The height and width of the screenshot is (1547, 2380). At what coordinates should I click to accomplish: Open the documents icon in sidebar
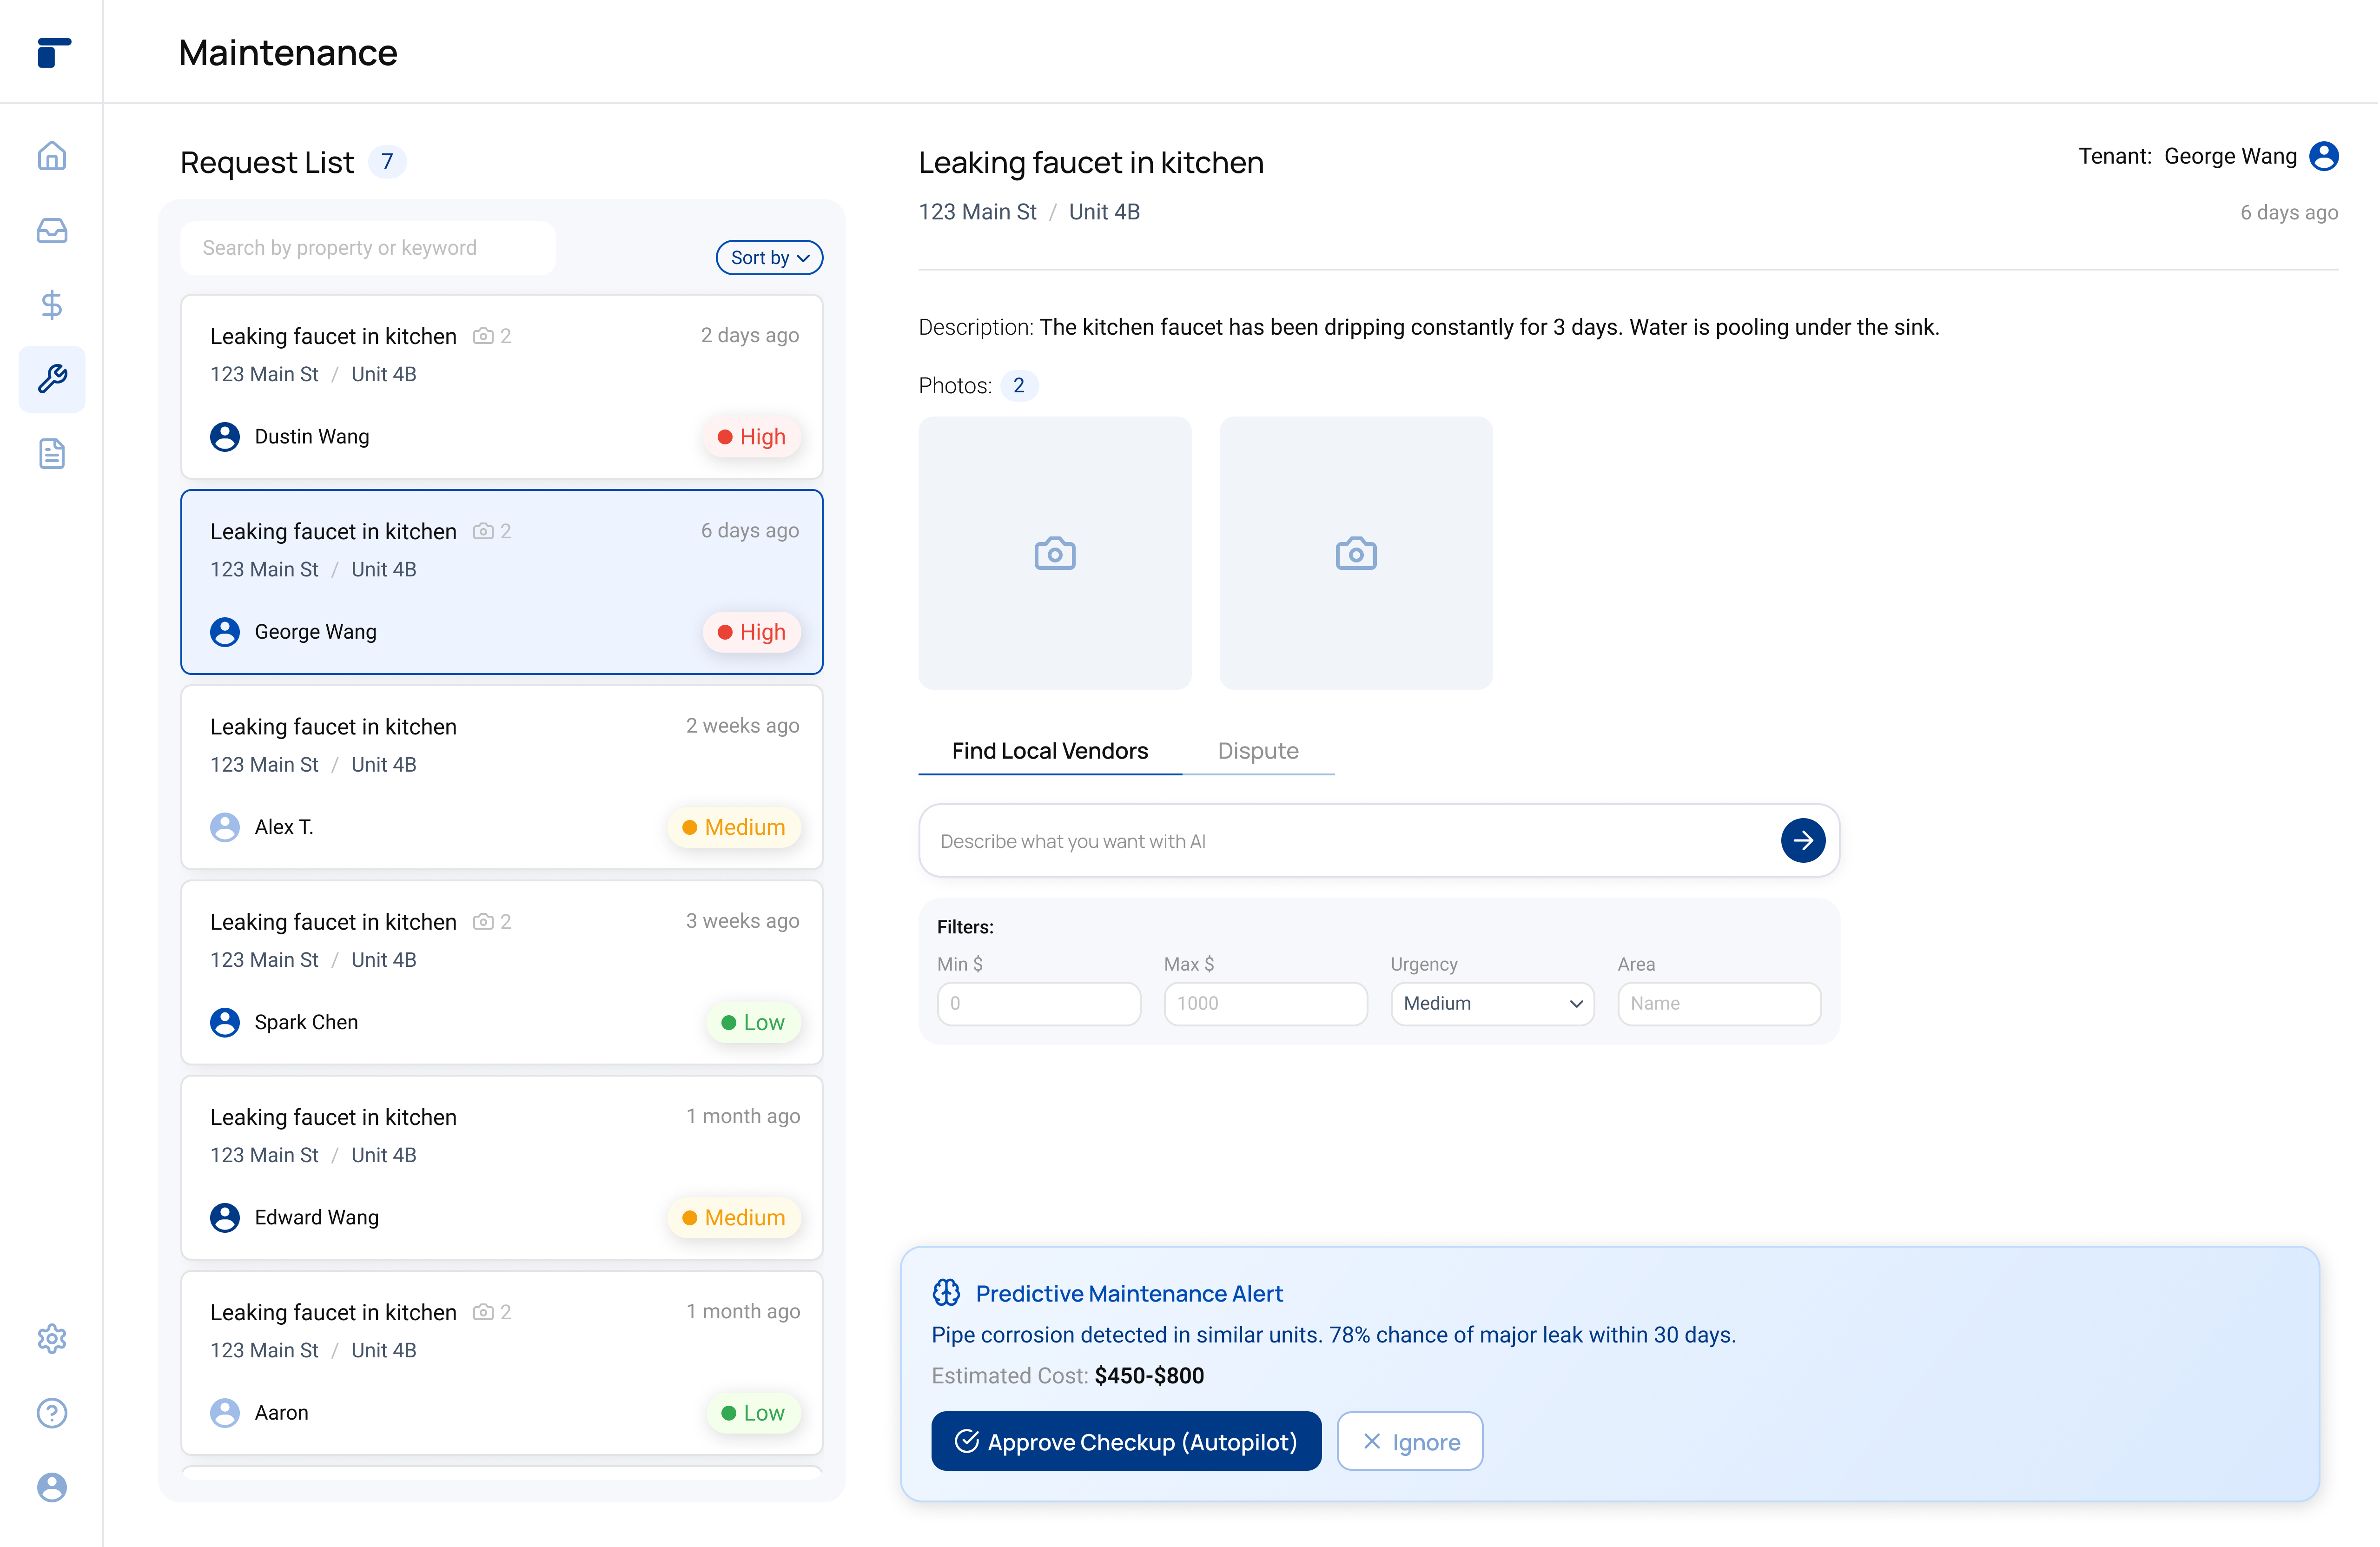pyautogui.click(x=52, y=454)
